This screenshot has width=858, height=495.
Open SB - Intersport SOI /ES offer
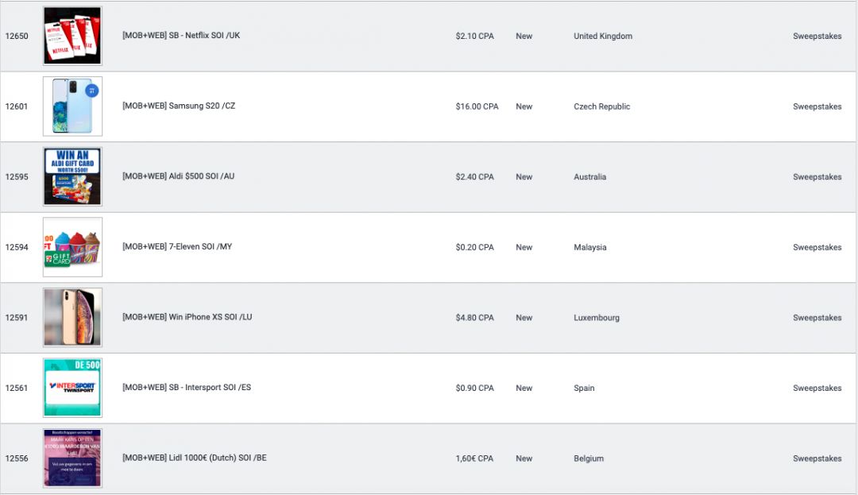(x=186, y=387)
